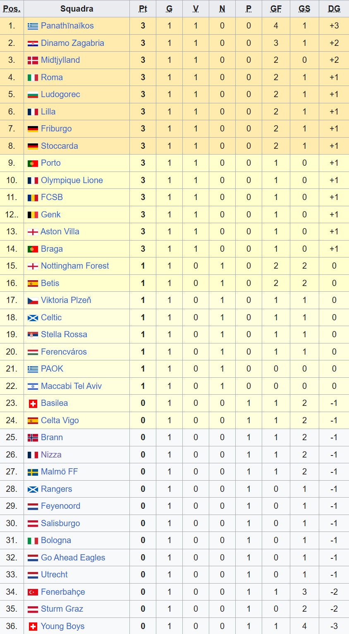Click the Swiss flag beside Young Boys
This screenshot has width=349, height=634.
(33, 627)
